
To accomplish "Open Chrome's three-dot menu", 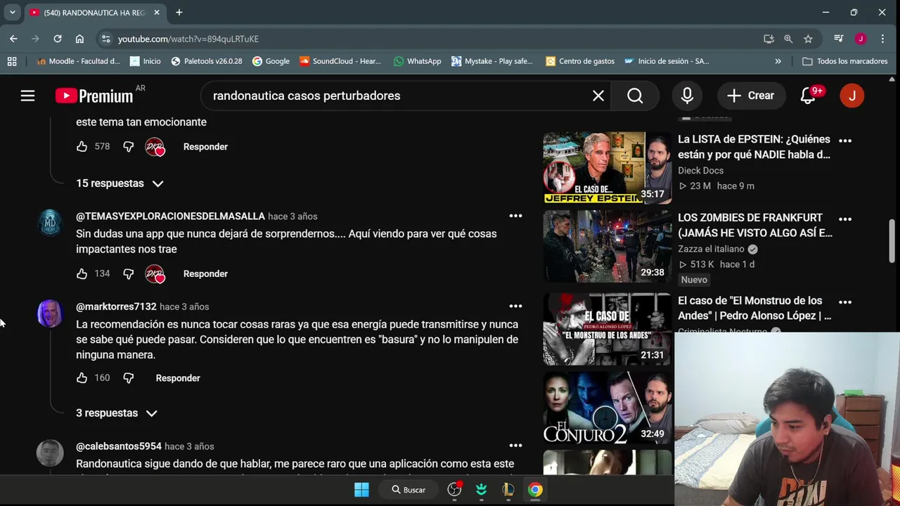I will click(882, 39).
